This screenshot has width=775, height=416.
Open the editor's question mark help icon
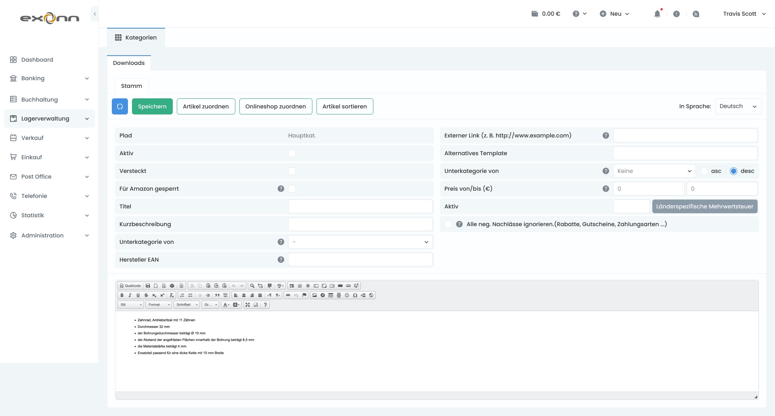[x=265, y=305]
